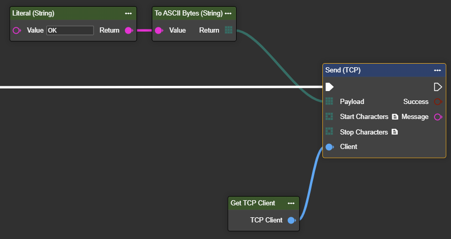451x239 pixels.
Task: Click the Literal node's Value input pin
Action: click(17, 31)
